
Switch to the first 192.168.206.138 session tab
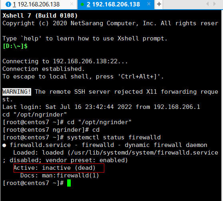pos(39,4)
